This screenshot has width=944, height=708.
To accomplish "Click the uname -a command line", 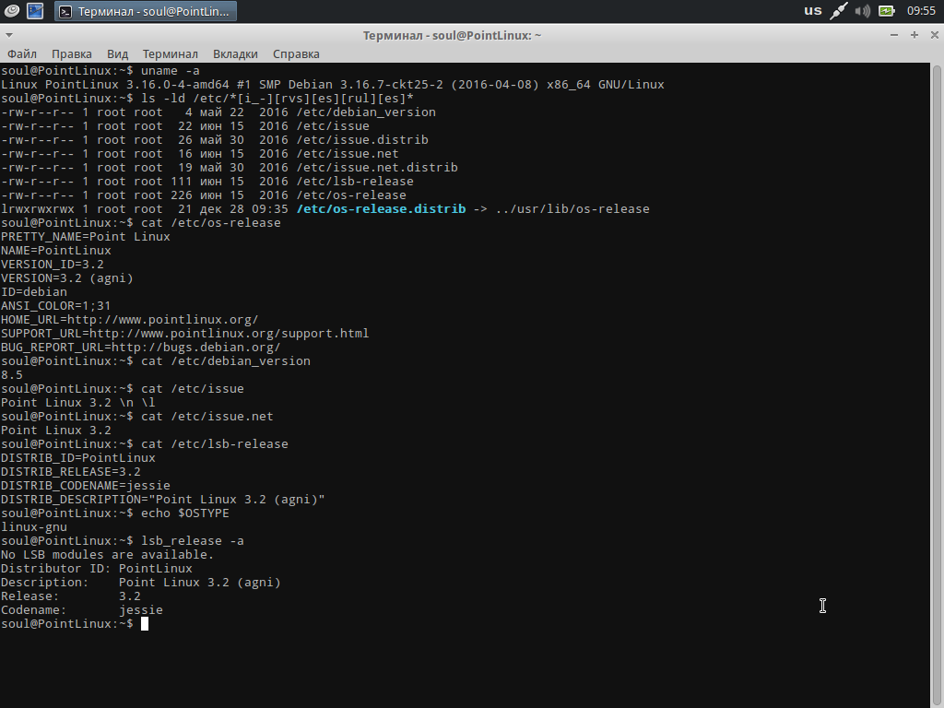I will (100, 70).
